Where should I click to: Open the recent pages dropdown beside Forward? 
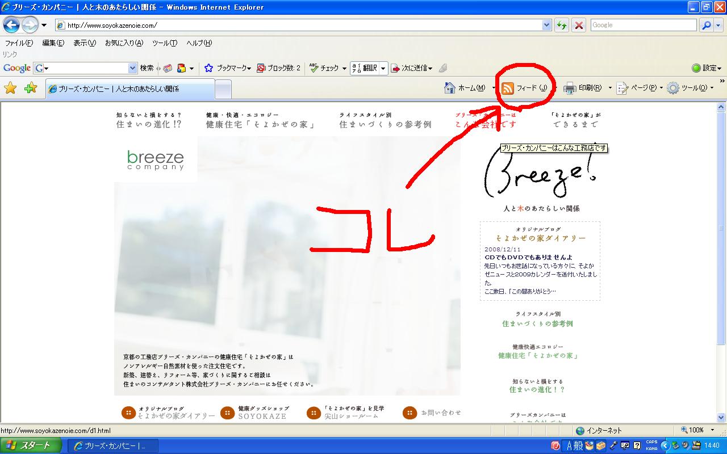(44, 26)
